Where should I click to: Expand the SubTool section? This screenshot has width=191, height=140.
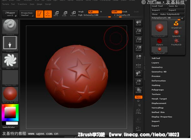(156, 58)
